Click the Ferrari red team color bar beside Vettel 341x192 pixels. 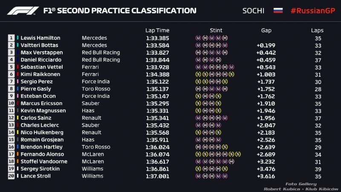[17, 67]
